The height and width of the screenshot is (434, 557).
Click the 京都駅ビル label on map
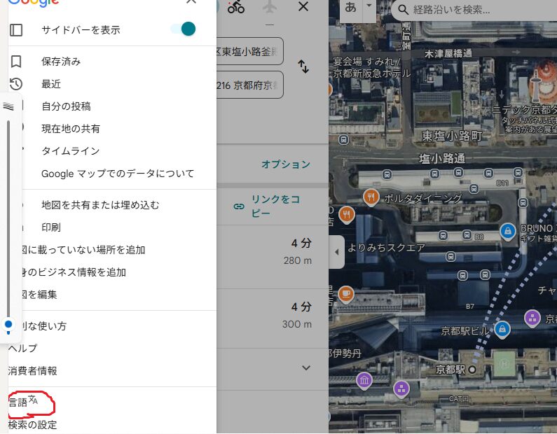[x=465, y=331]
